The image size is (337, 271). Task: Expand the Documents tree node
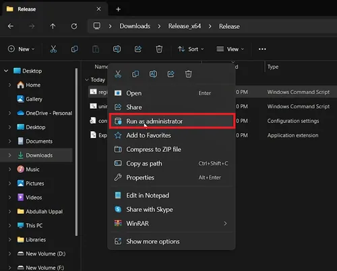click(9, 141)
